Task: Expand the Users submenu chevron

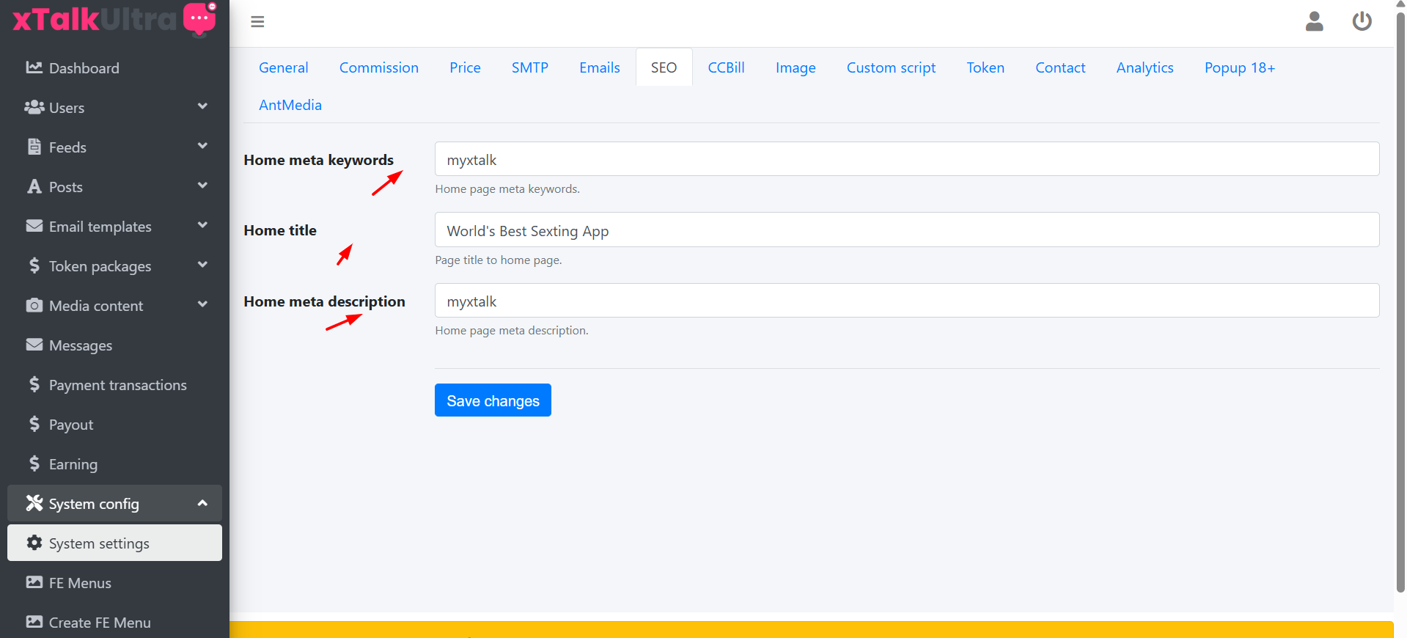Action: click(x=202, y=107)
